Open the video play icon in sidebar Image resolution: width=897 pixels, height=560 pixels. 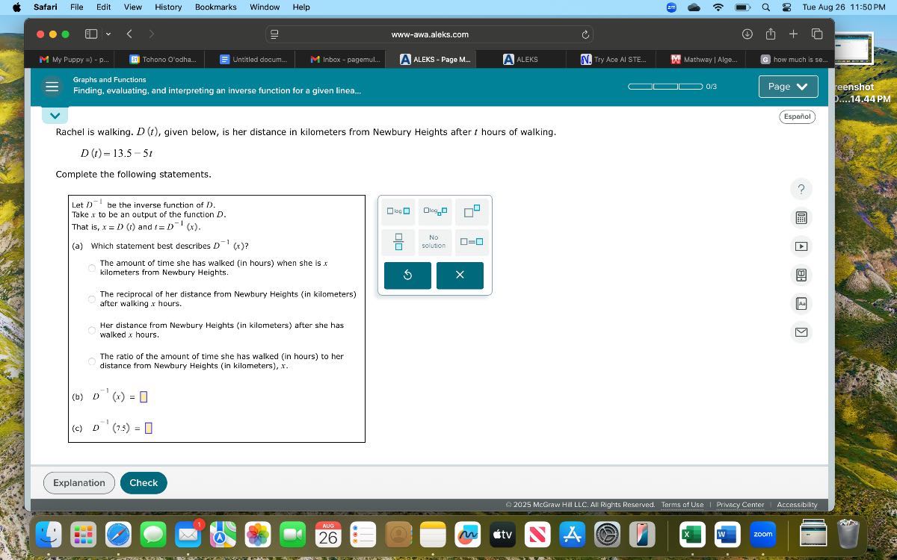(801, 246)
